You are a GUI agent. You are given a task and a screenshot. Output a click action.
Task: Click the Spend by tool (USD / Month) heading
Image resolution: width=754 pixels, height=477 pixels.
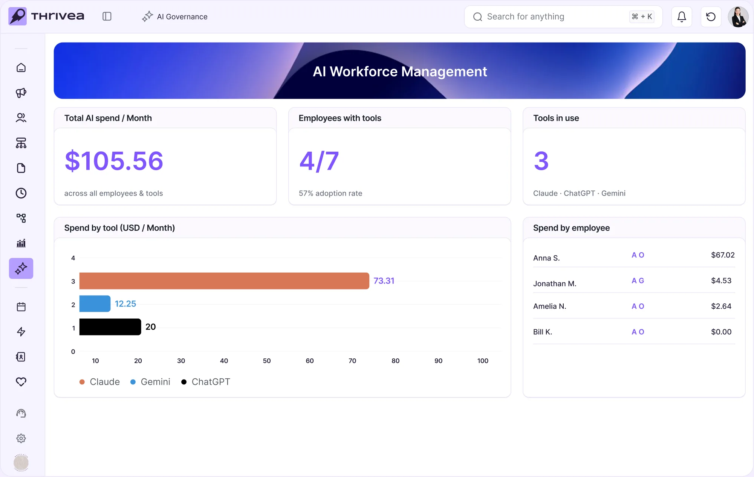click(119, 228)
